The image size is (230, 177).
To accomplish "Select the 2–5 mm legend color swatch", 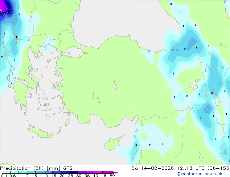I will pyautogui.click(x=31, y=172).
